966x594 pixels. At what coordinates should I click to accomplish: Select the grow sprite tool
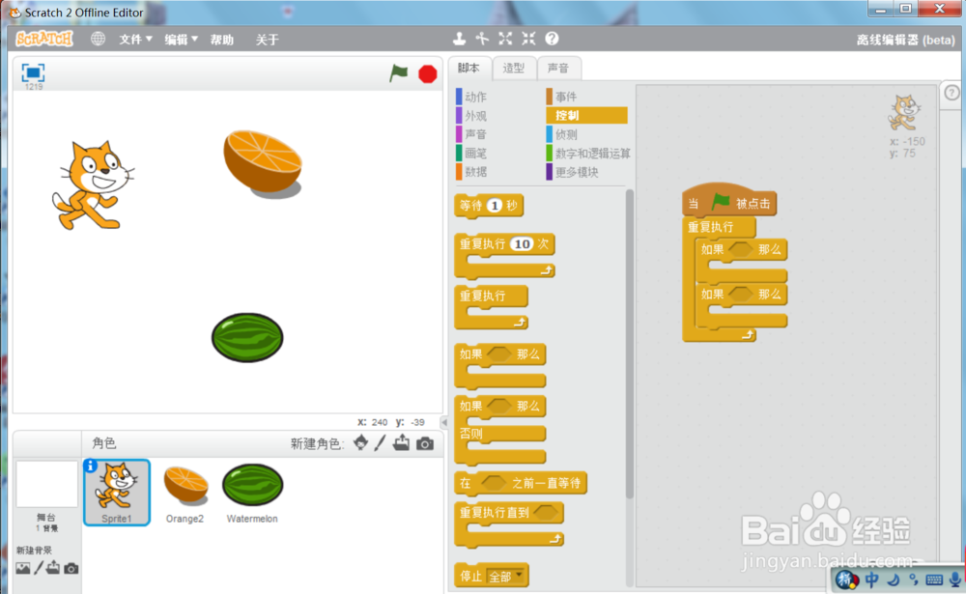(505, 39)
